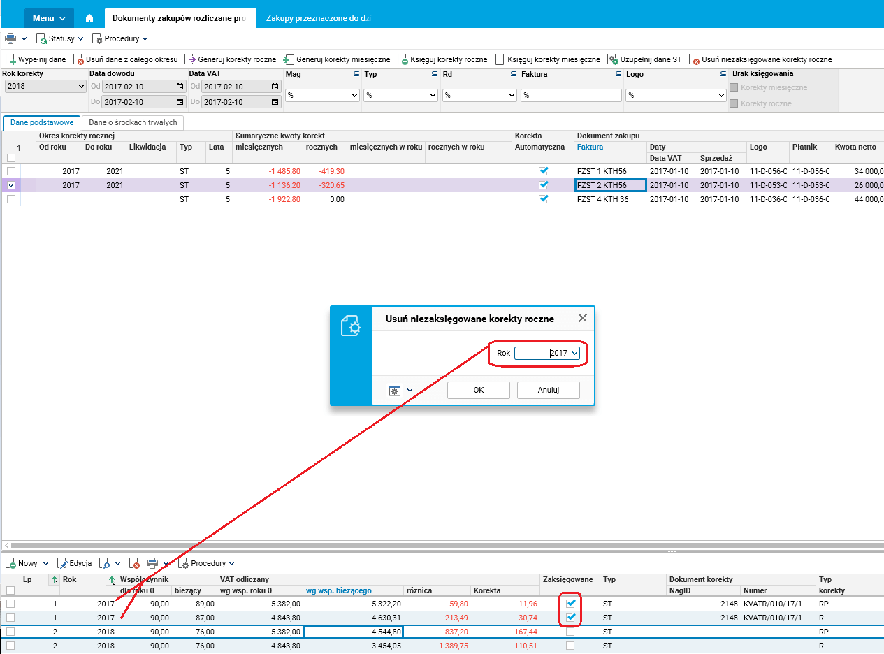
Task: Open calendar for Data dowodu Od
Action: point(180,87)
